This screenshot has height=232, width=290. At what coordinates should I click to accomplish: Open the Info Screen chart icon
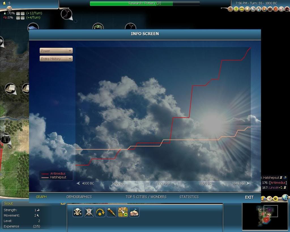pos(281,9)
